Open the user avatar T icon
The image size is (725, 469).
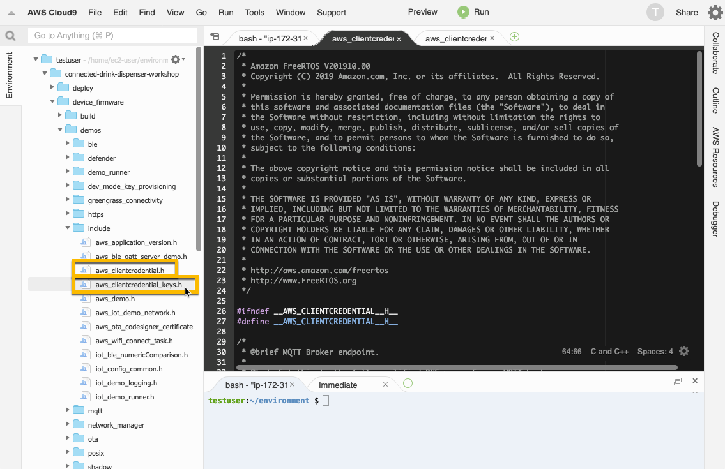click(655, 13)
